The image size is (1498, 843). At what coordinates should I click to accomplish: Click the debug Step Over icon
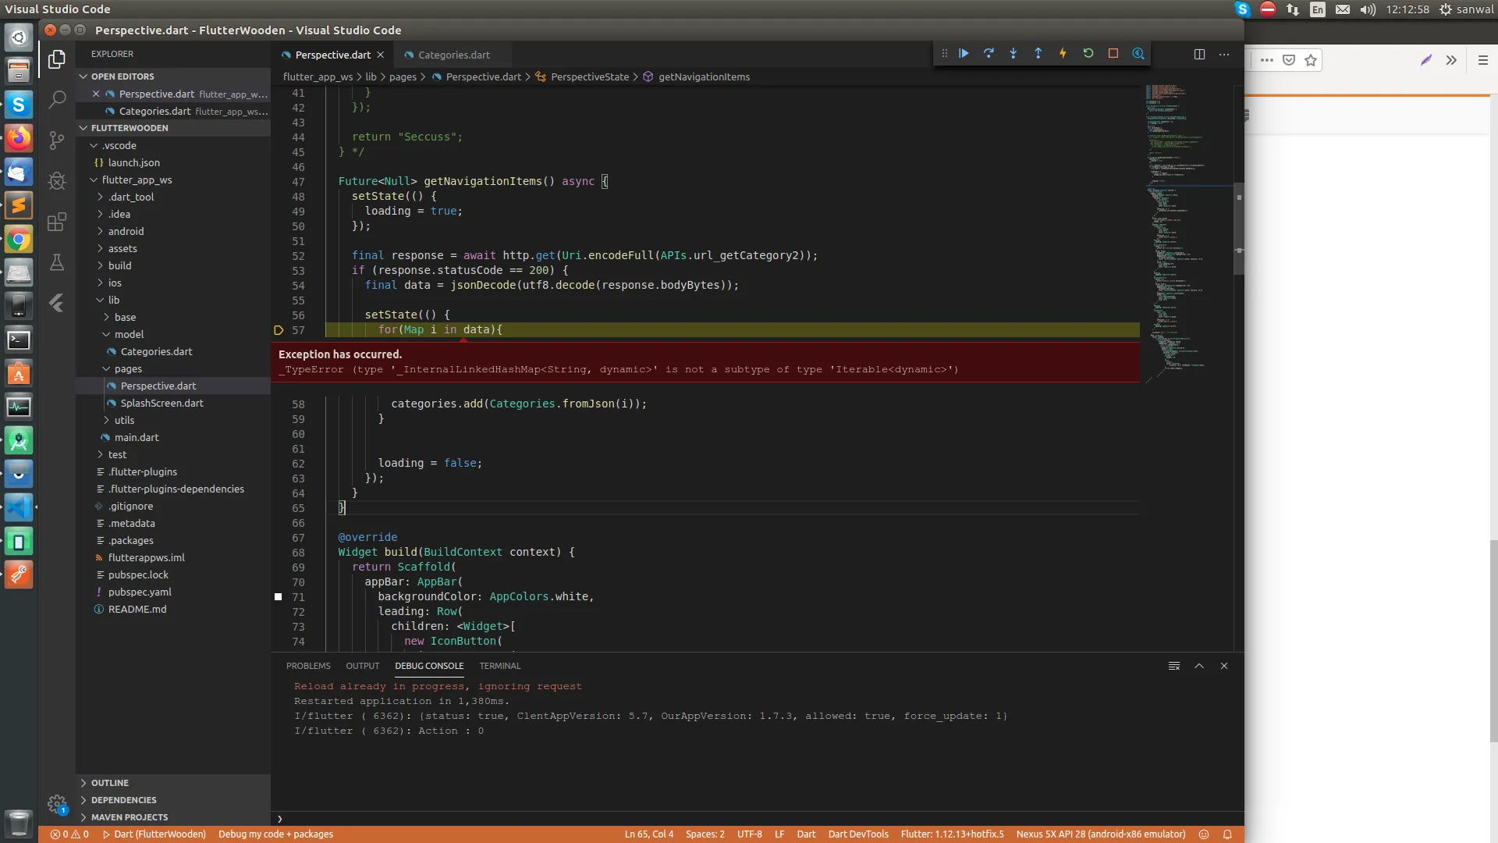(989, 54)
